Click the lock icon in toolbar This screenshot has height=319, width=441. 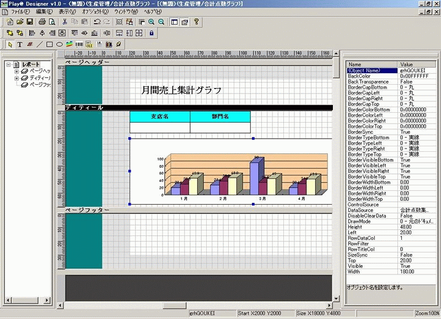[x=152, y=33]
